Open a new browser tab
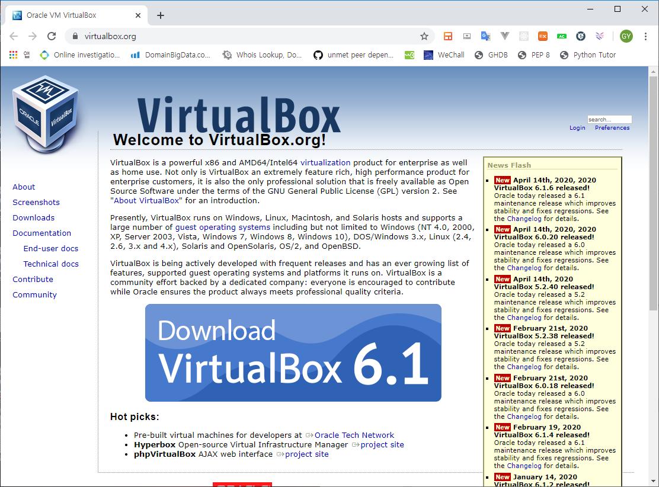Screen dimensions: 659x487 click(161, 15)
